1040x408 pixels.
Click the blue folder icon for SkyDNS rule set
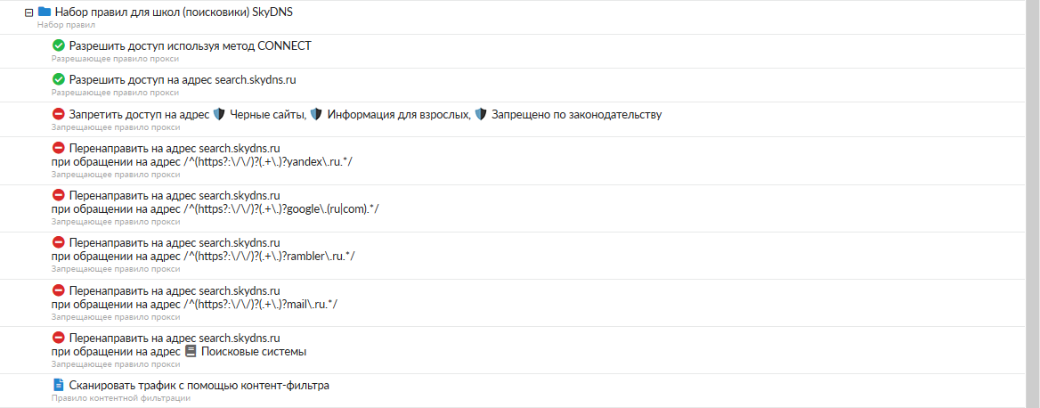click(x=45, y=12)
